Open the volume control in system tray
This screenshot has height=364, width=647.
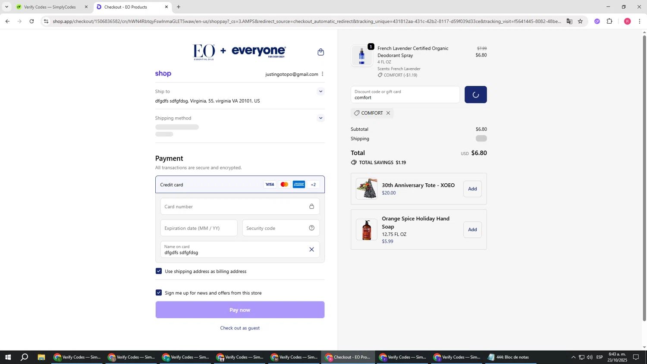pos(590,357)
